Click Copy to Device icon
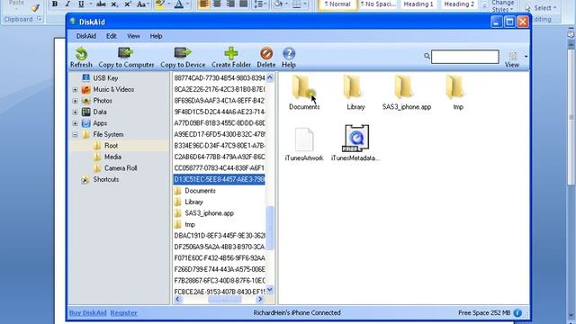Viewport: 576px width, 324px height. pos(183,53)
